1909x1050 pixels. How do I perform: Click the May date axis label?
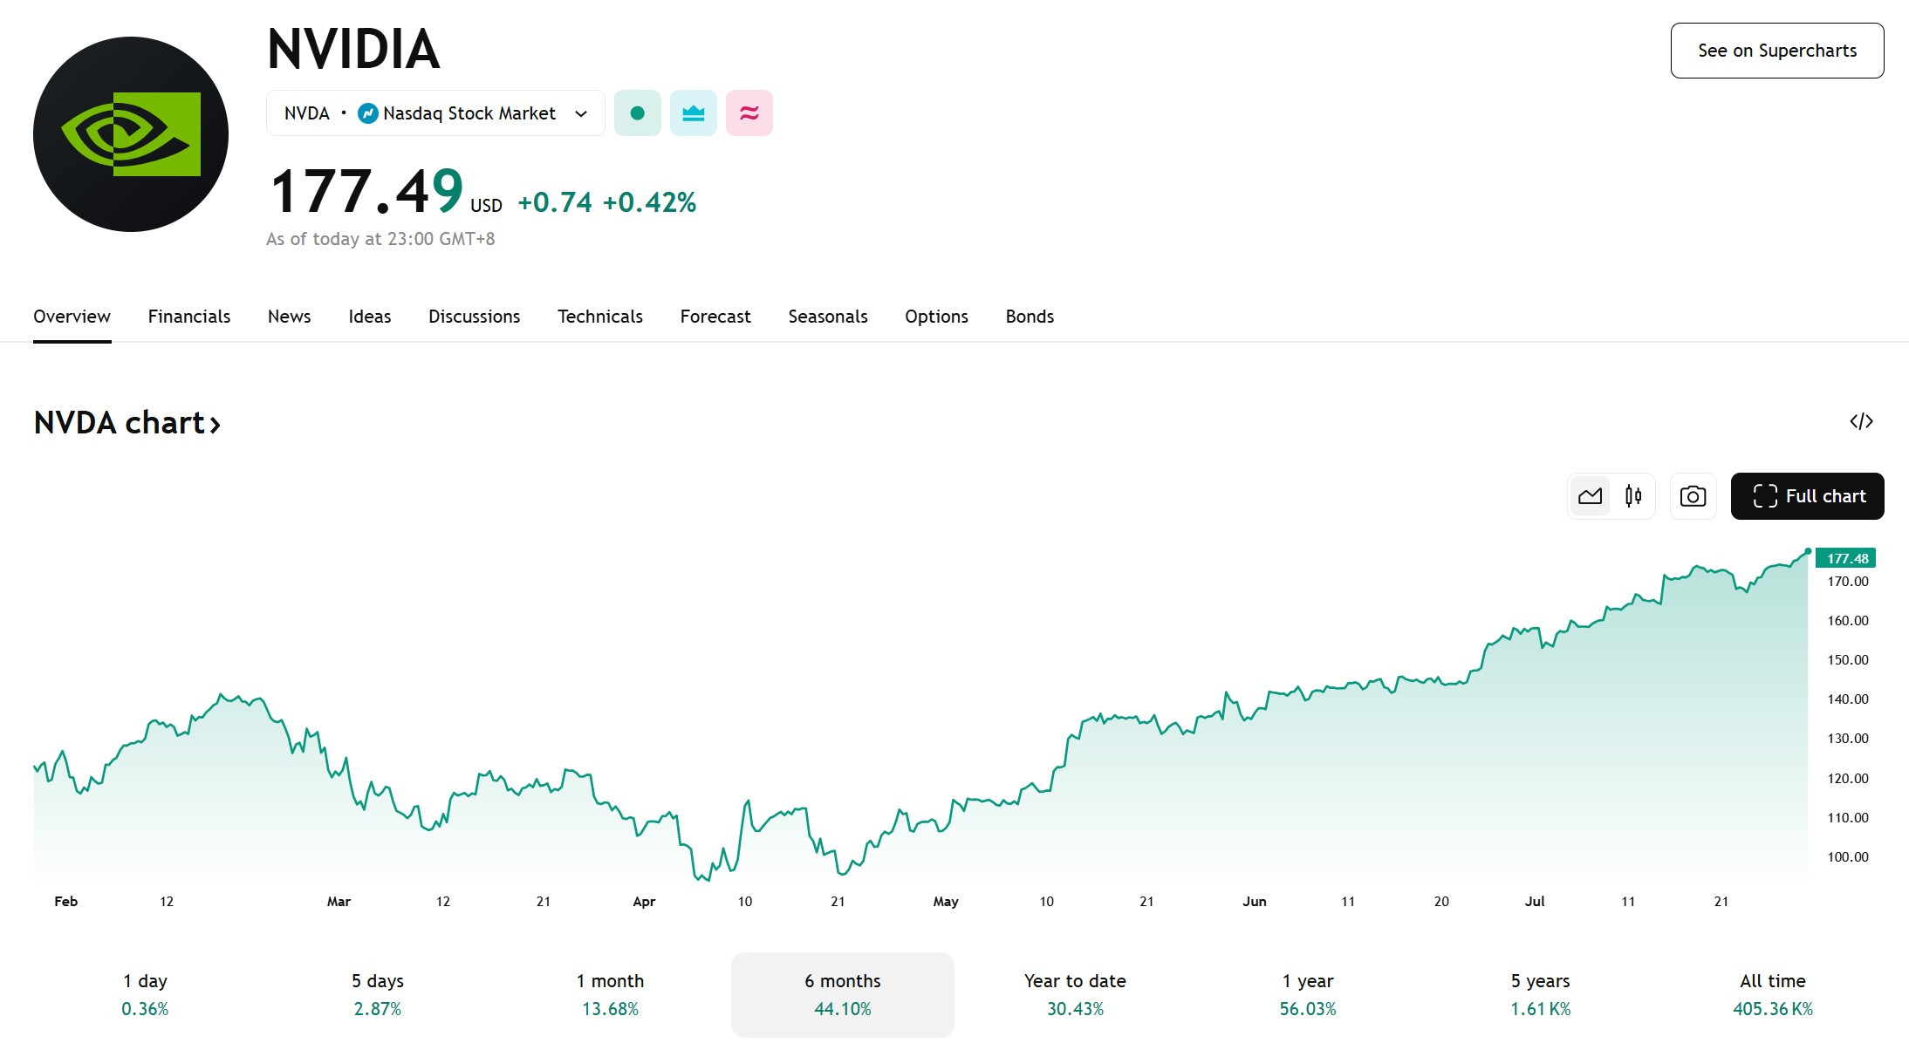(946, 902)
